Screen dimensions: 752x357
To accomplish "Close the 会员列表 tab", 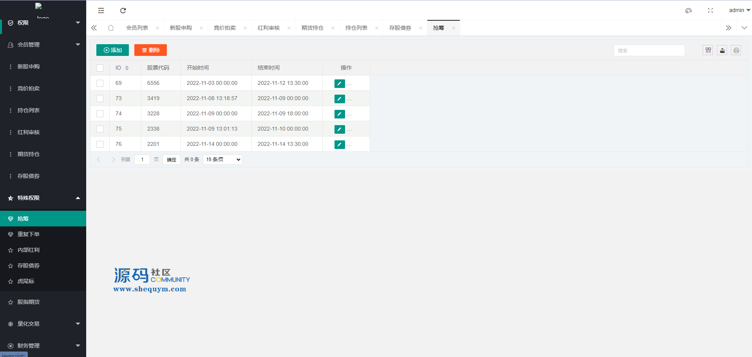I will [157, 28].
